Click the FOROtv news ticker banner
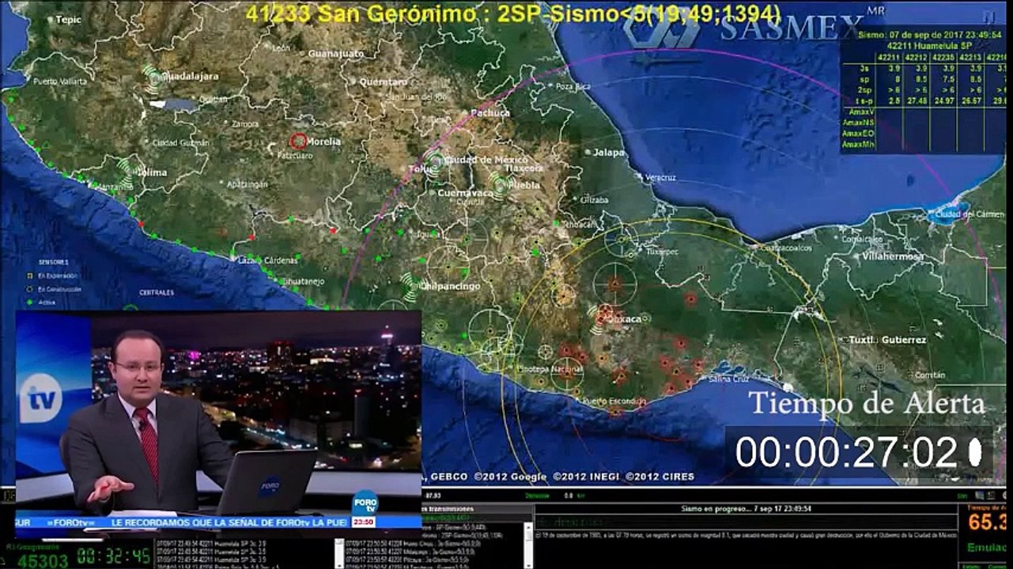 click(x=218, y=522)
